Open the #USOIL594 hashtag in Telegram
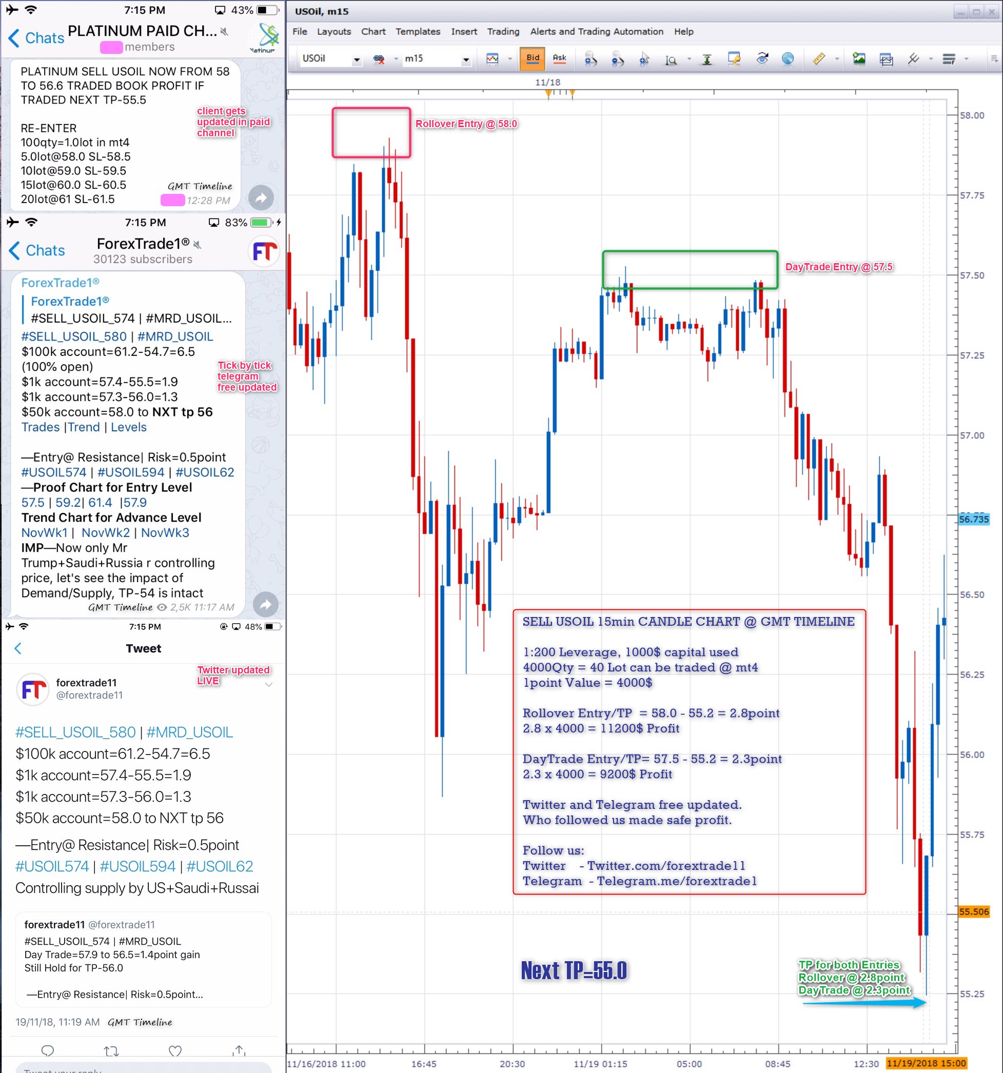 pyautogui.click(x=131, y=472)
